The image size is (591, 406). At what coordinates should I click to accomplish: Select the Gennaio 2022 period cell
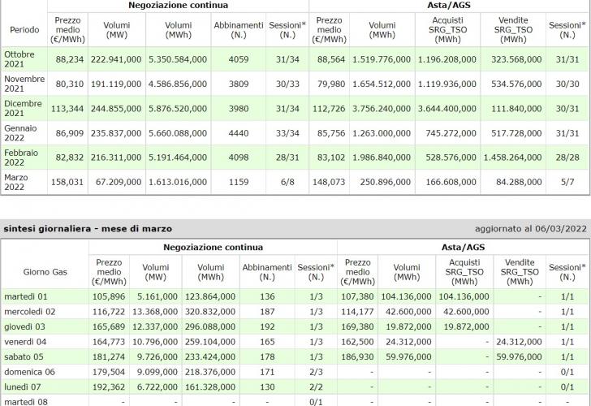coord(22,132)
